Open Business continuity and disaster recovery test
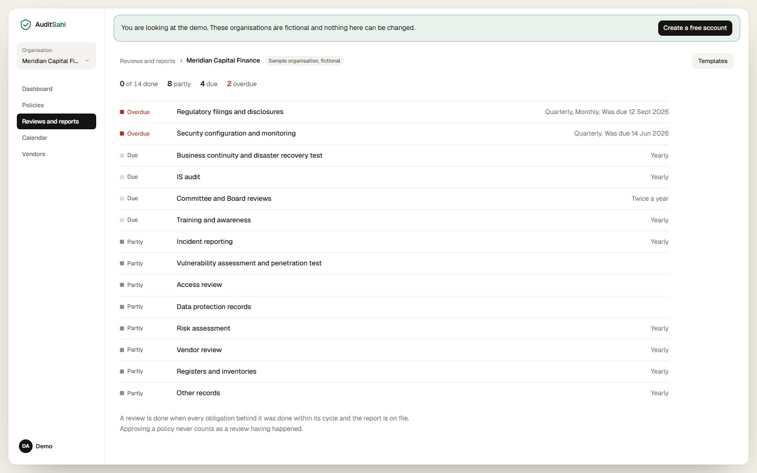The width and height of the screenshot is (757, 473). pos(394,156)
